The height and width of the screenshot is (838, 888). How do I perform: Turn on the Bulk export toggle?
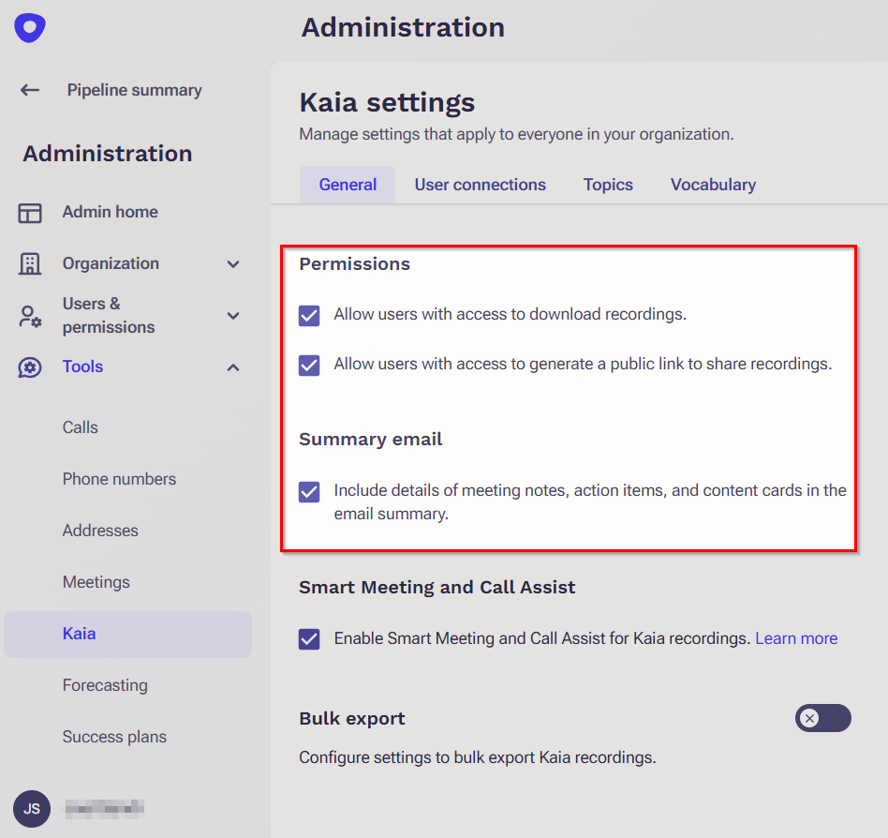tap(822, 718)
